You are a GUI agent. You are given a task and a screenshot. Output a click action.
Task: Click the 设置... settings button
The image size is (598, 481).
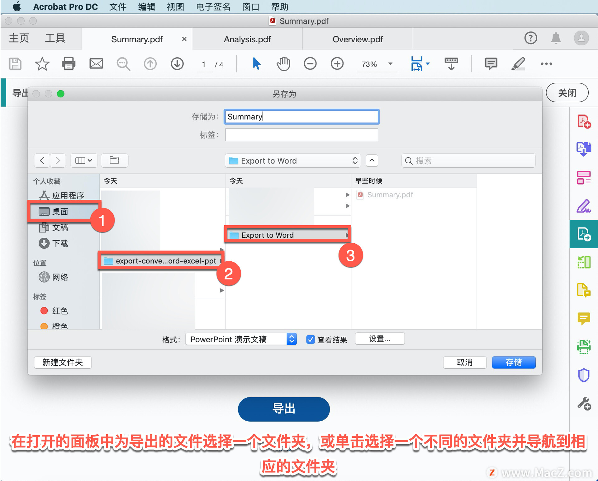click(380, 339)
